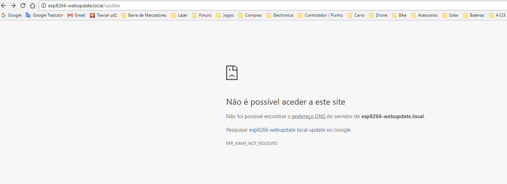Open the Baterias bookmark folder
The width and height of the screenshot is (507, 184).
coord(474,15)
